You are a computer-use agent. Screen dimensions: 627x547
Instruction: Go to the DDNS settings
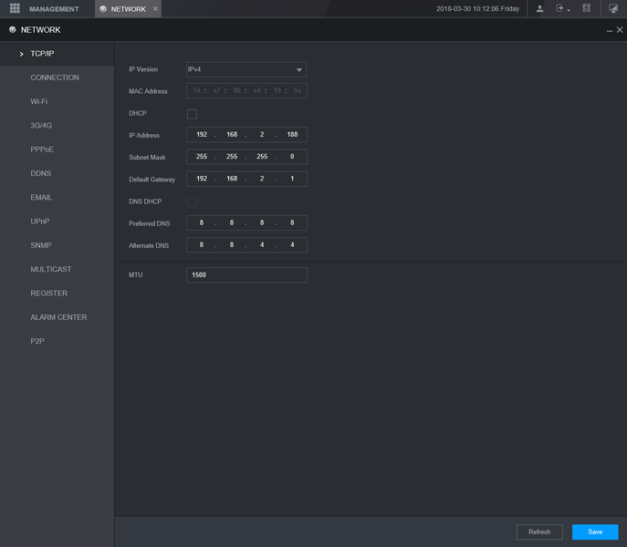pyautogui.click(x=41, y=173)
